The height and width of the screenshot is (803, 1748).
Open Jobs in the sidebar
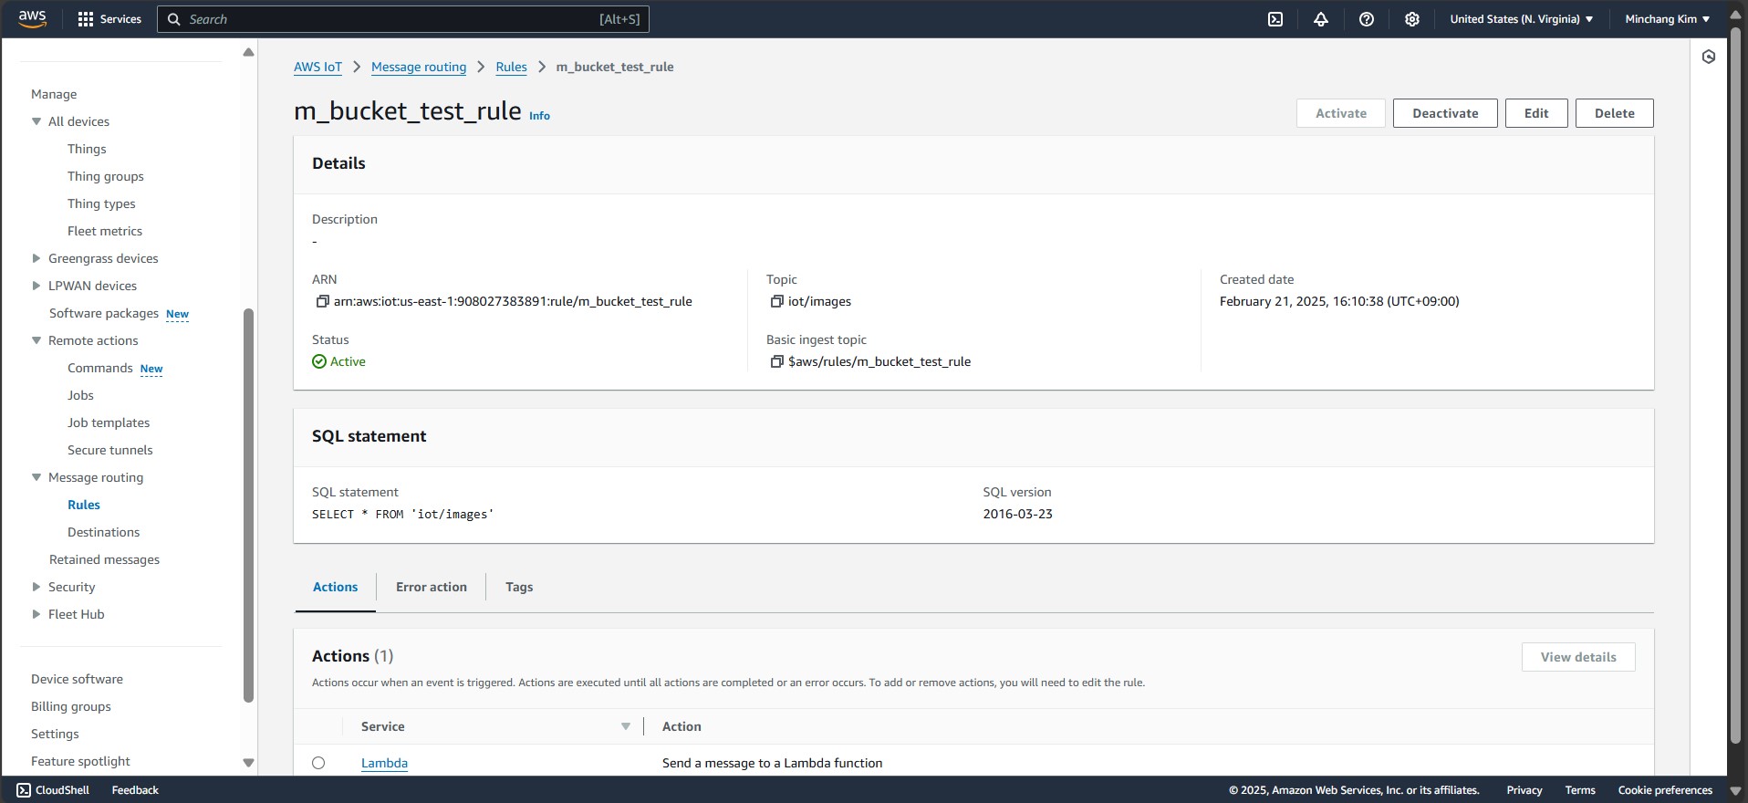coord(80,395)
